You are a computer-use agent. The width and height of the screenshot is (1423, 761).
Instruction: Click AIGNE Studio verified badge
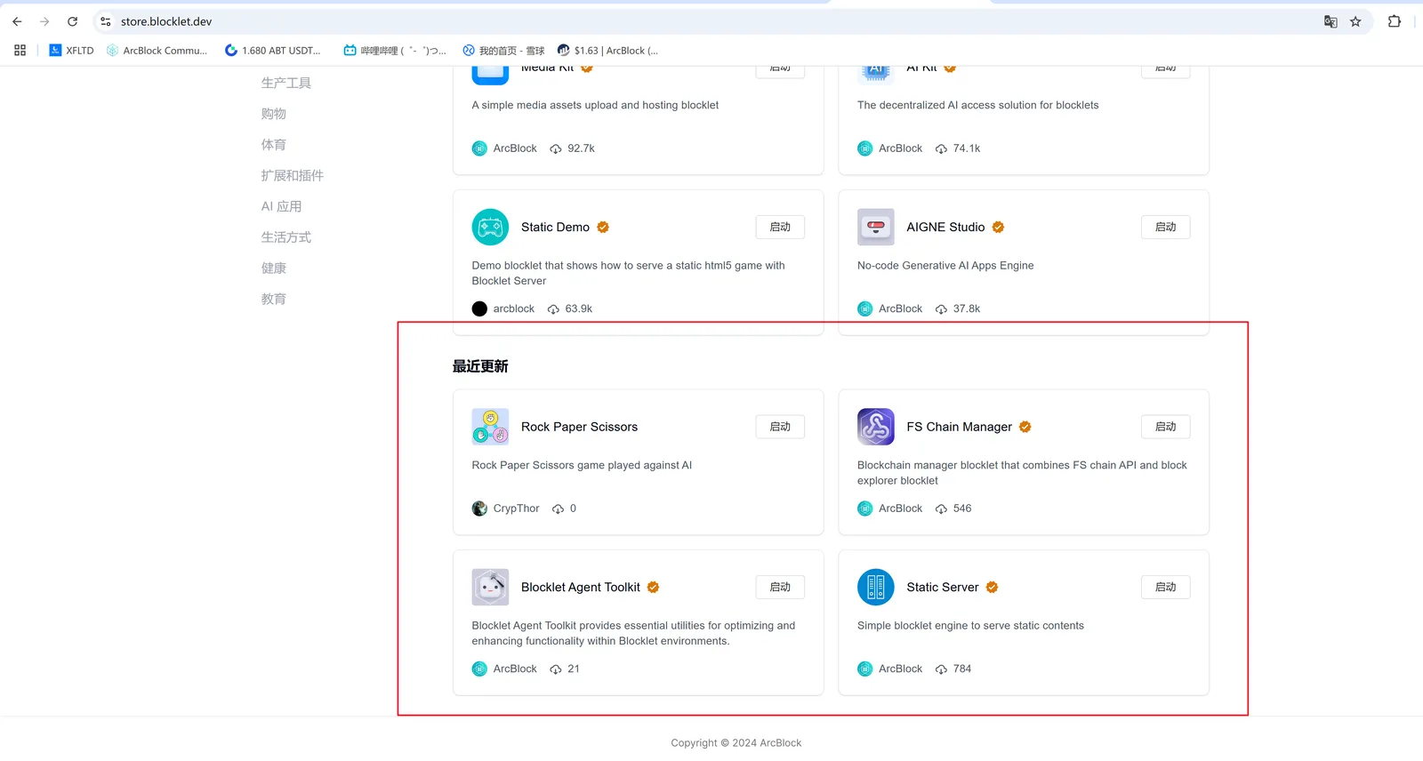[x=998, y=227]
